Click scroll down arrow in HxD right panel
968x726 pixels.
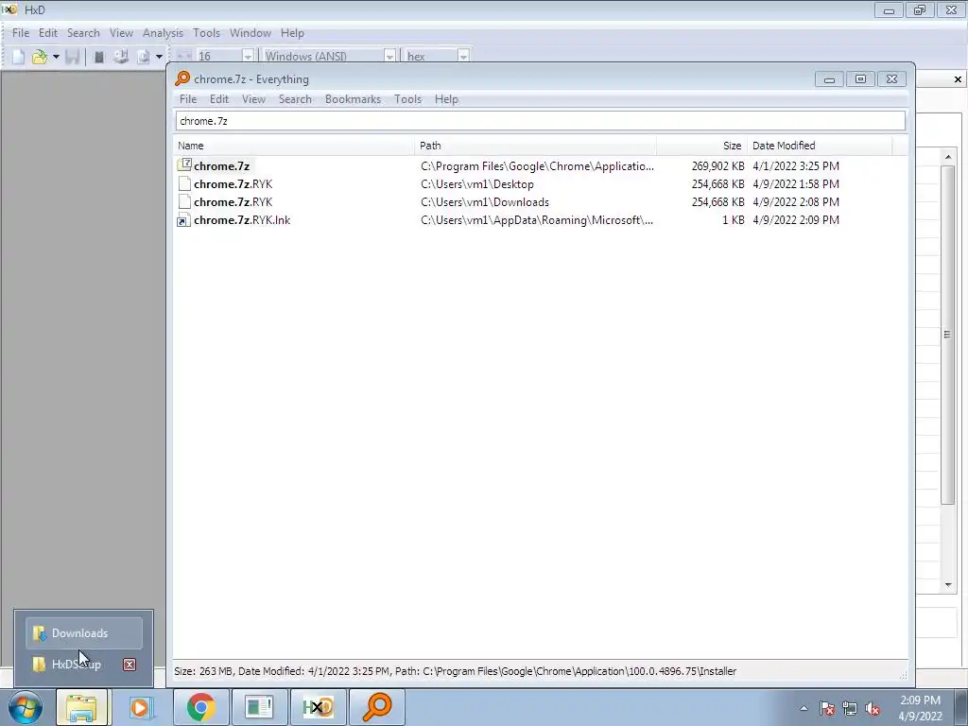click(948, 585)
